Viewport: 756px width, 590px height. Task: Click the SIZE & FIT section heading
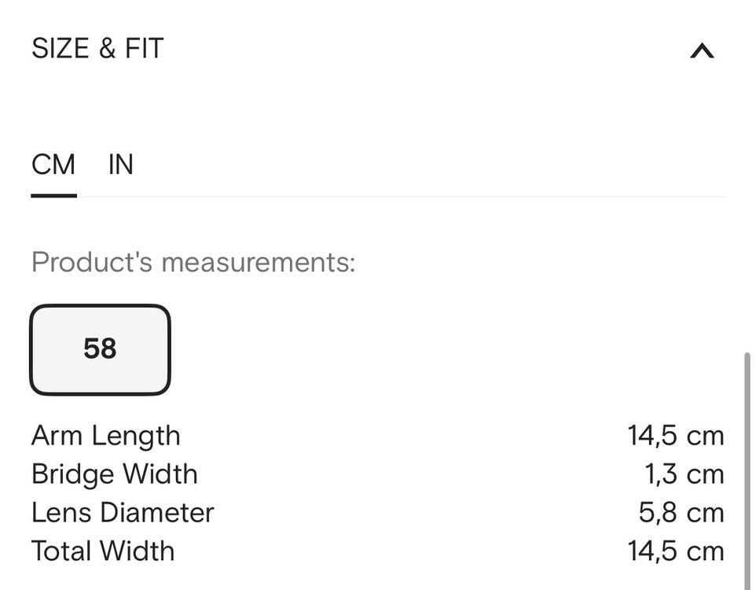[97, 48]
